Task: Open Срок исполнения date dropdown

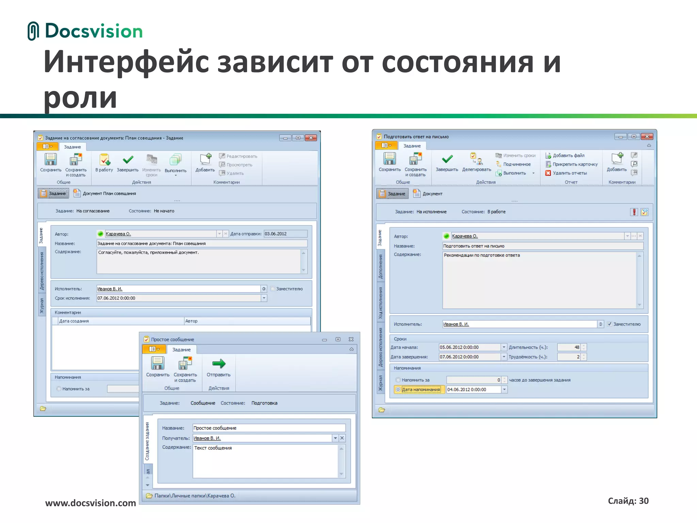Action: 264,298
